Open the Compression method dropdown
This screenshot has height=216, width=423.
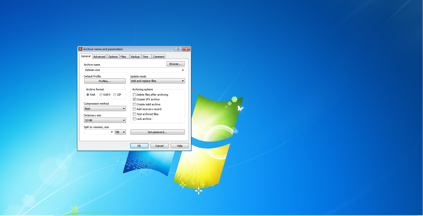tap(105, 109)
